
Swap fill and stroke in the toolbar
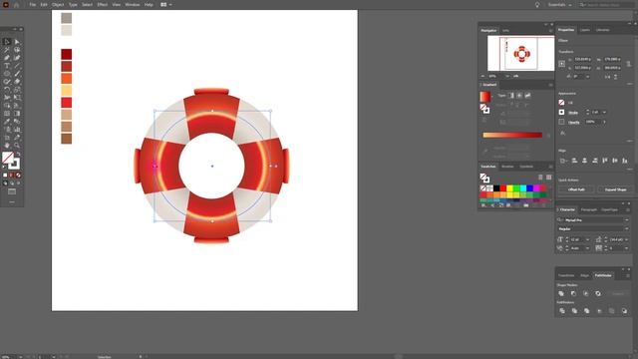click(18, 155)
